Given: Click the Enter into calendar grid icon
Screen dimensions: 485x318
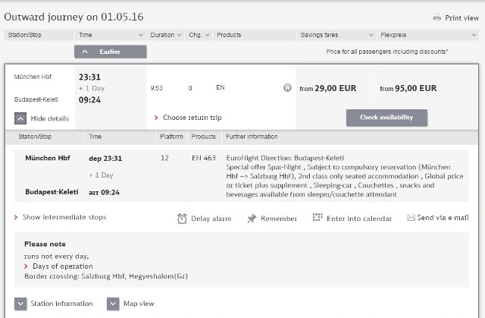Looking at the screenshot, I should click(318, 217).
